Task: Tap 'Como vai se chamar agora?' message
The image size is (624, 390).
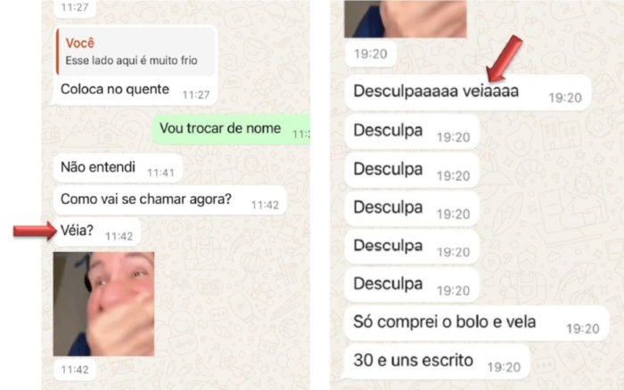Action: 170,199
